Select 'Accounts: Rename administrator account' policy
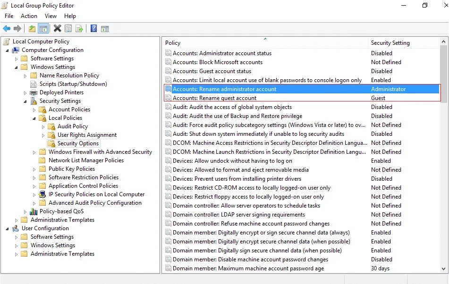This screenshot has width=449, height=284. point(302,89)
